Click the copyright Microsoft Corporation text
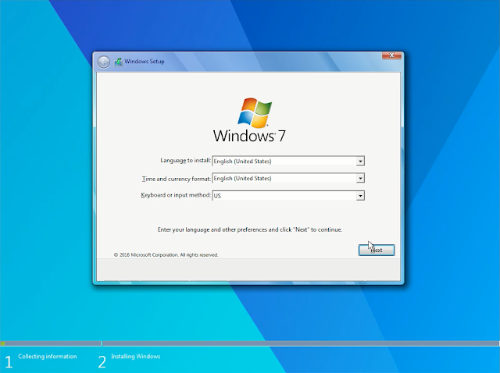The height and width of the screenshot is (373, 500). 166,255
